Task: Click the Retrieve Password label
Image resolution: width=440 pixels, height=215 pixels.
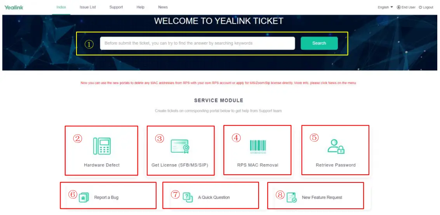Action: tap(336, 165)
